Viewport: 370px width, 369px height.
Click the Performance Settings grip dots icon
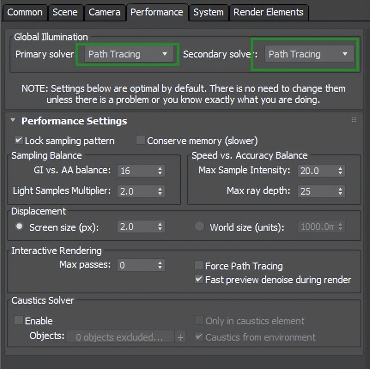coord(355,119)
